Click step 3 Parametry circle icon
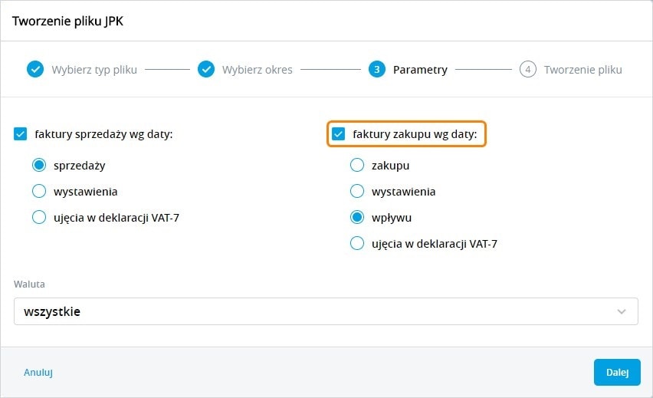 (376, 70)
